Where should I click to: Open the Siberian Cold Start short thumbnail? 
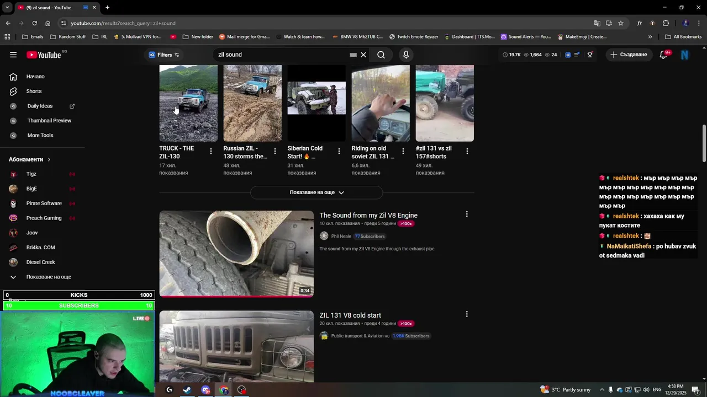tap(316, 103)
